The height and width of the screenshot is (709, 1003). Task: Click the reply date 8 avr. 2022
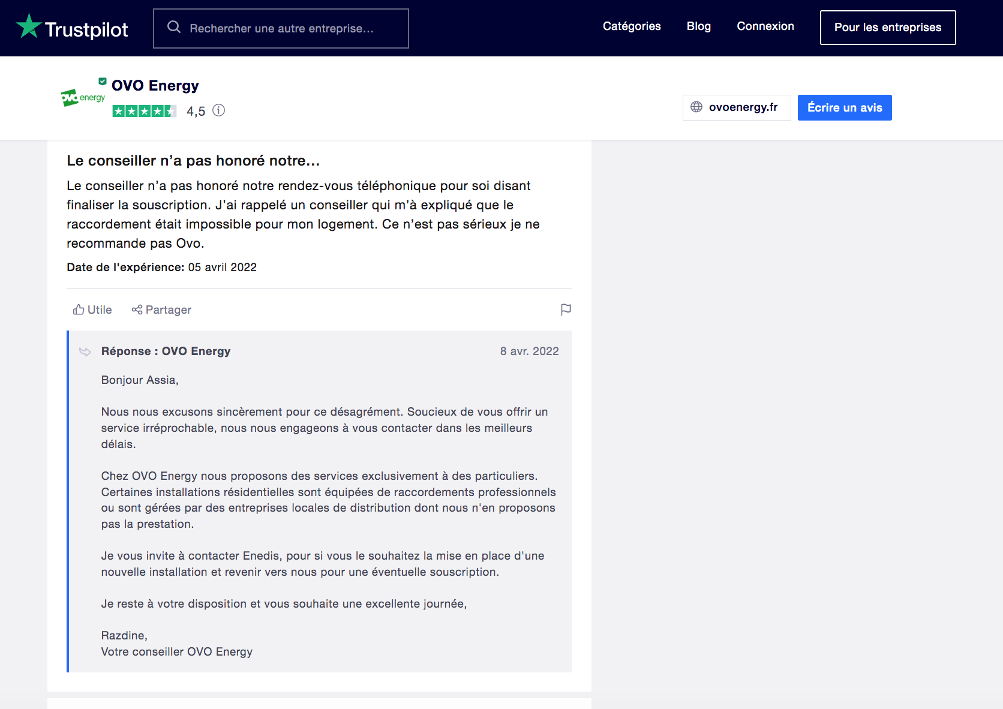coord(530,351)
